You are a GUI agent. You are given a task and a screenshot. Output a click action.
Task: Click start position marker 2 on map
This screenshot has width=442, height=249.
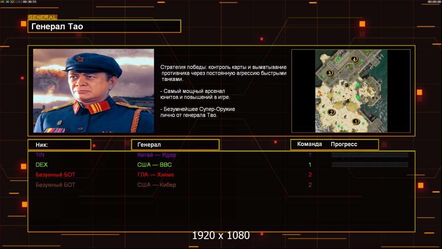331,112
